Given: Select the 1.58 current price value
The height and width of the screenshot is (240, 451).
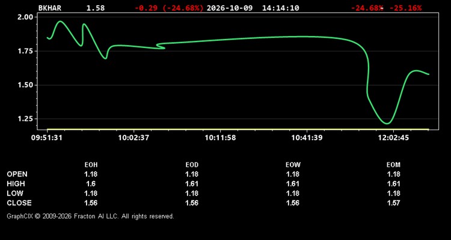Looking at the screenshot, I should click(96, 8).
